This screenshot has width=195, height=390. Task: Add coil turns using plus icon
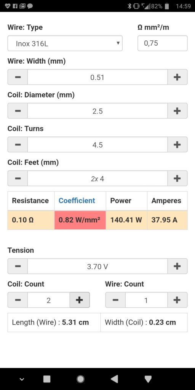177,144
